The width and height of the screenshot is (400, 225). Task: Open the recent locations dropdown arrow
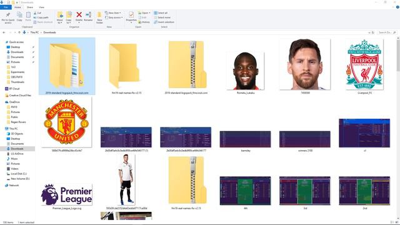[x=15, y=32]
